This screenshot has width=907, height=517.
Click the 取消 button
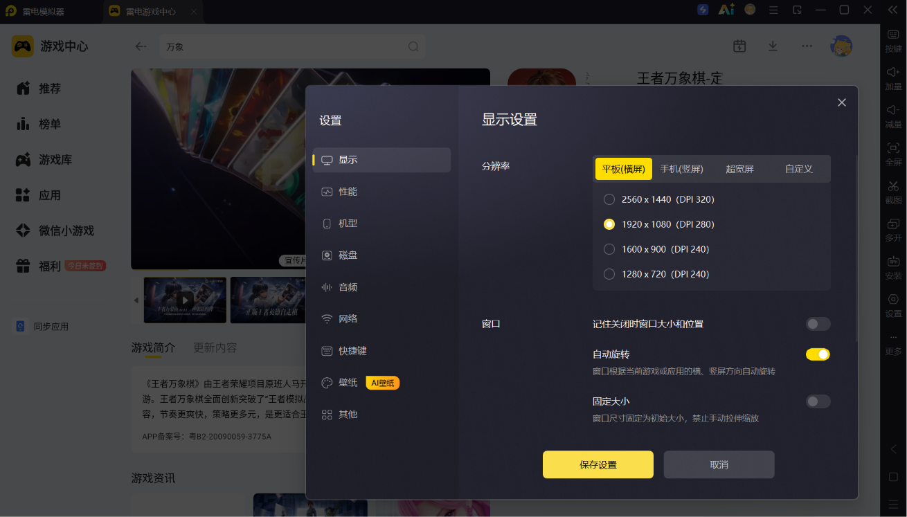click(x=719, y=464)
